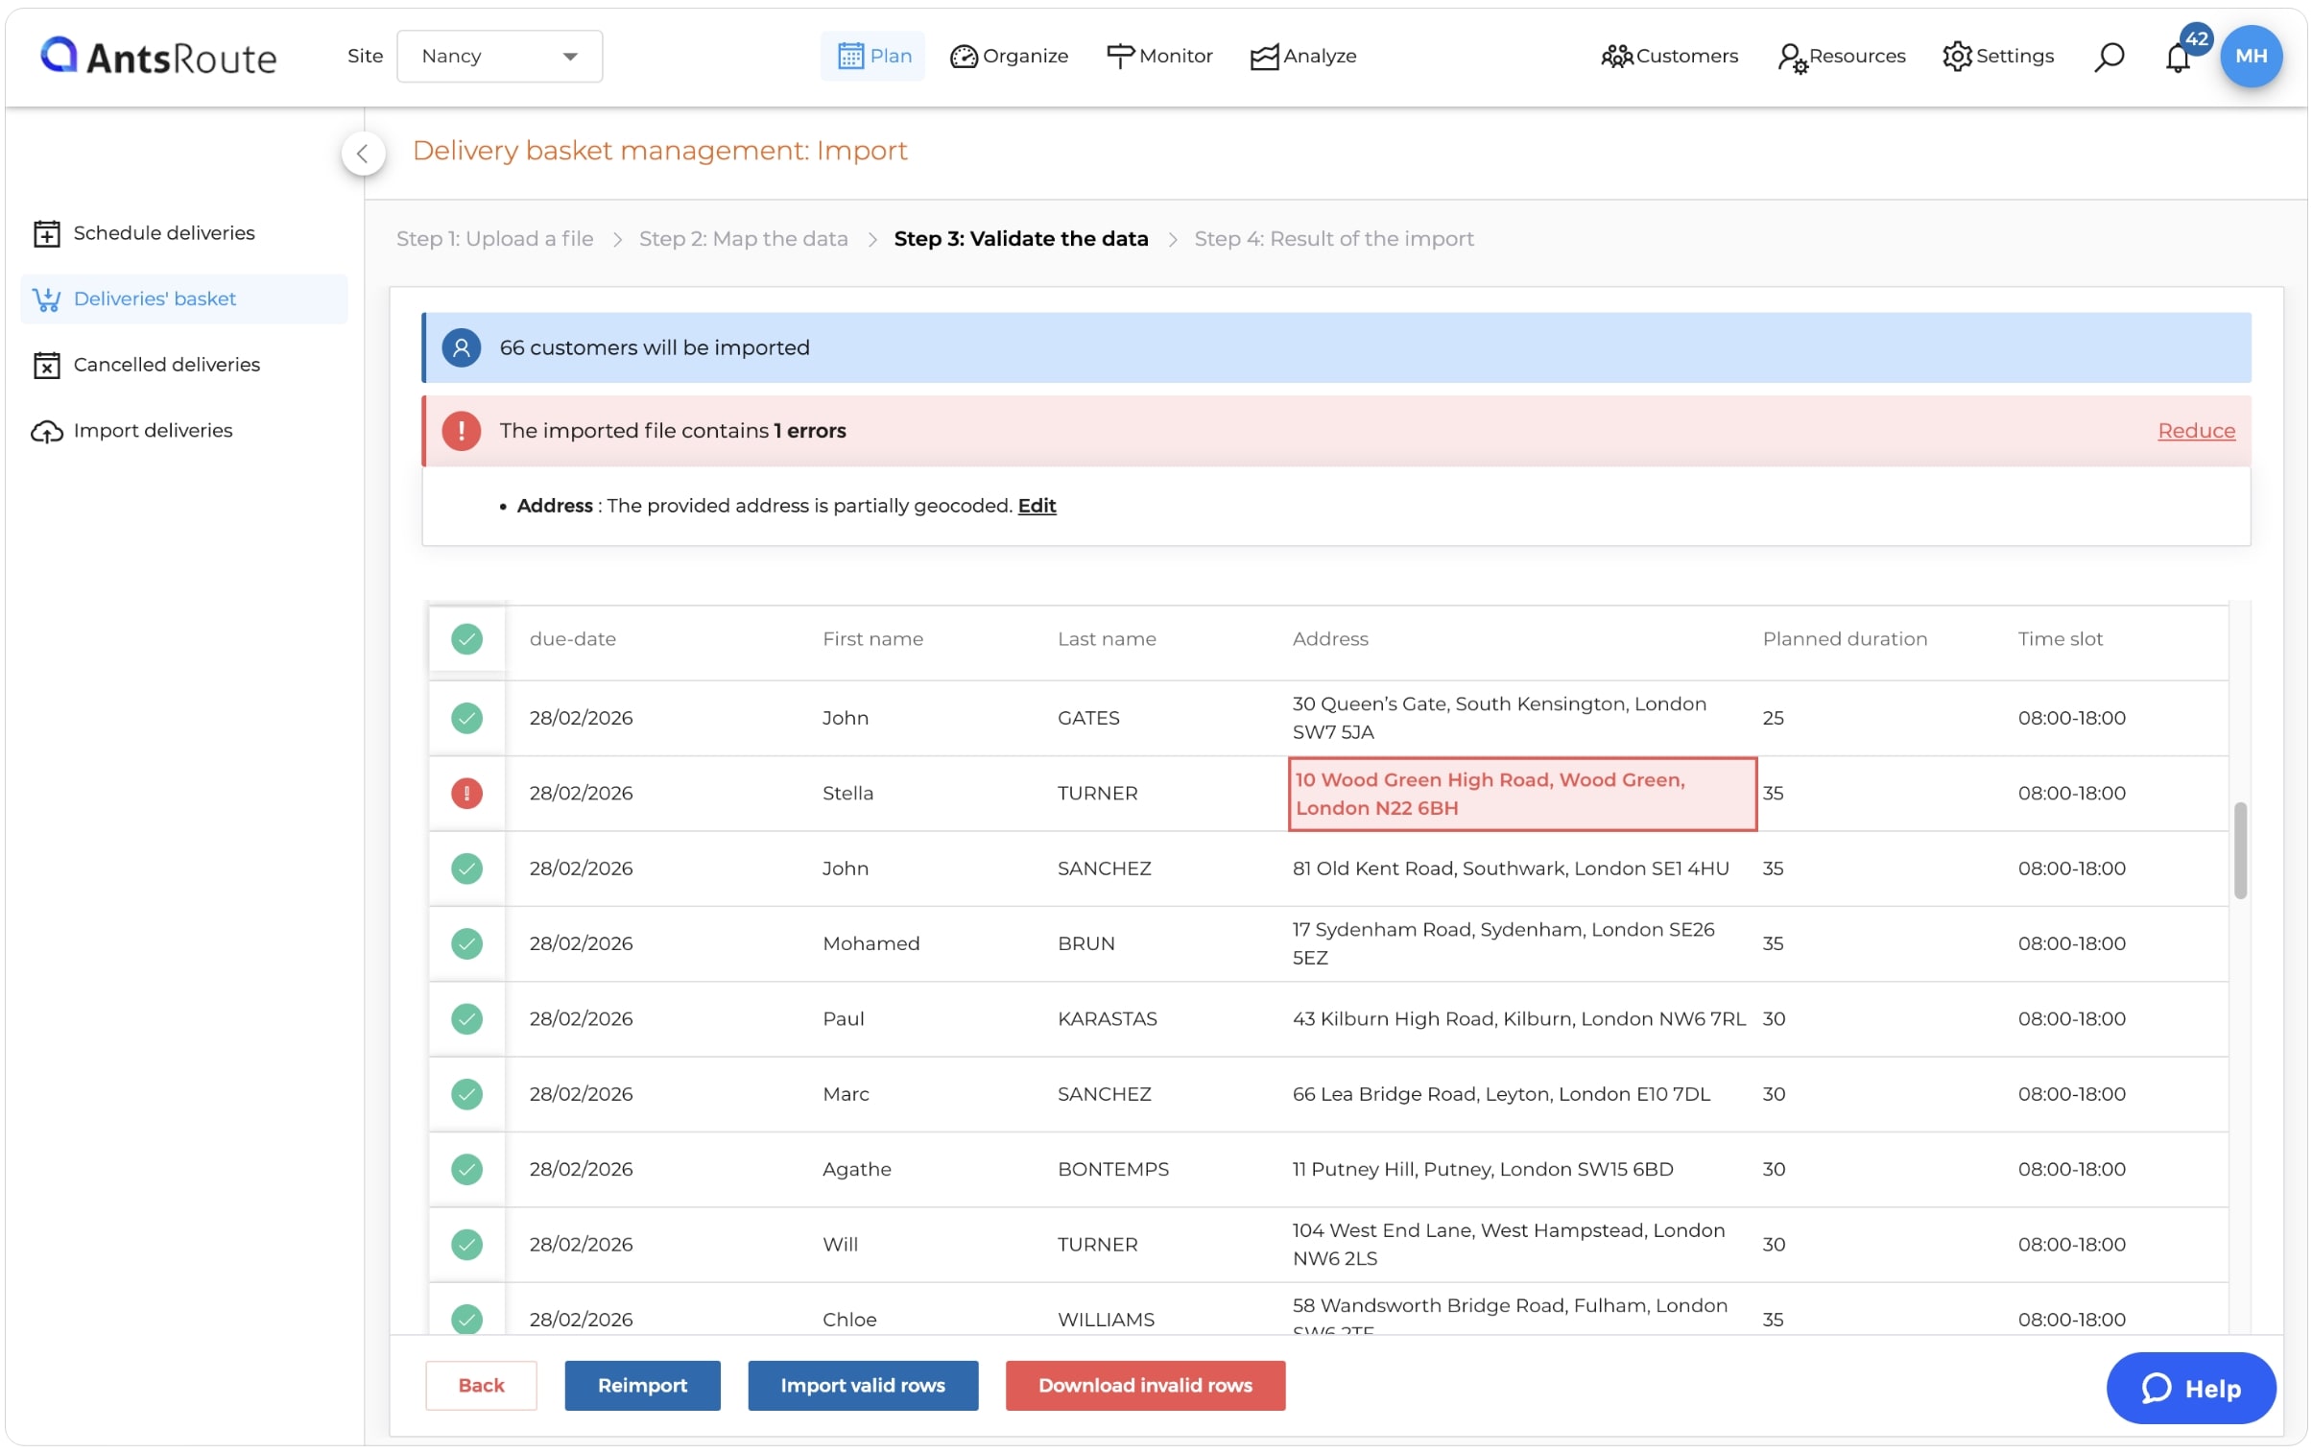The height and width of the screenshot is (1453, 2313).
Task: Click green check on Mohamed BRUN row
Action: coord(466,943)
